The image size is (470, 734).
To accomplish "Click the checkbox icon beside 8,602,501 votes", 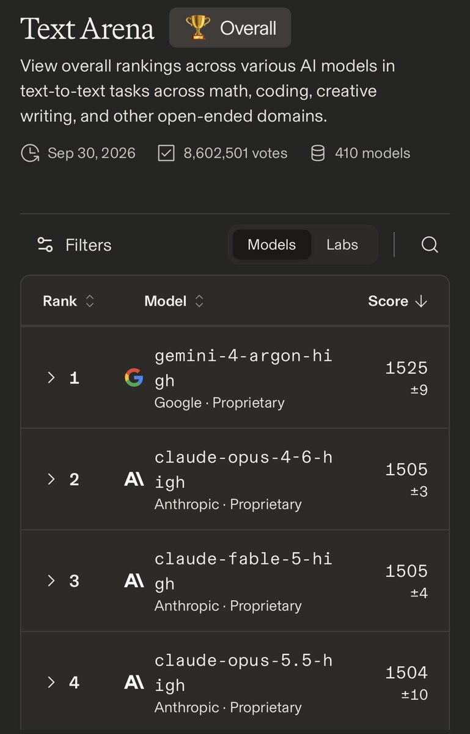I will pos(166,153).
